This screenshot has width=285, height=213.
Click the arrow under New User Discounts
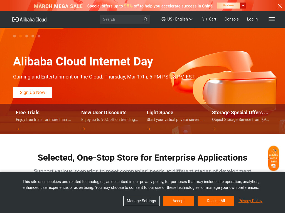coord(83,129)
